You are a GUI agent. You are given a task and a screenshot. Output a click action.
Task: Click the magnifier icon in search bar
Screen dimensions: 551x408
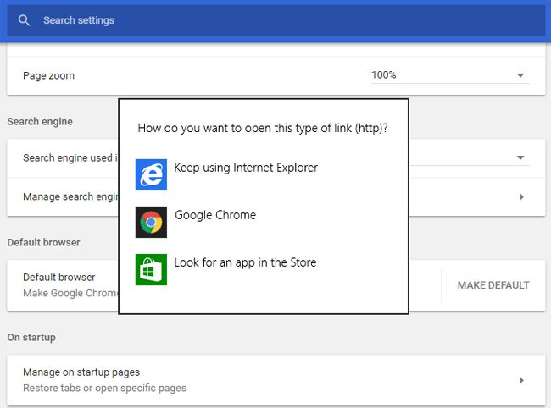(24, 20)
